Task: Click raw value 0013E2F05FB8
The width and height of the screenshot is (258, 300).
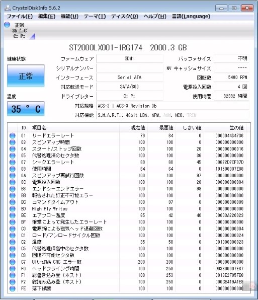Action: (x=229, y=275)
